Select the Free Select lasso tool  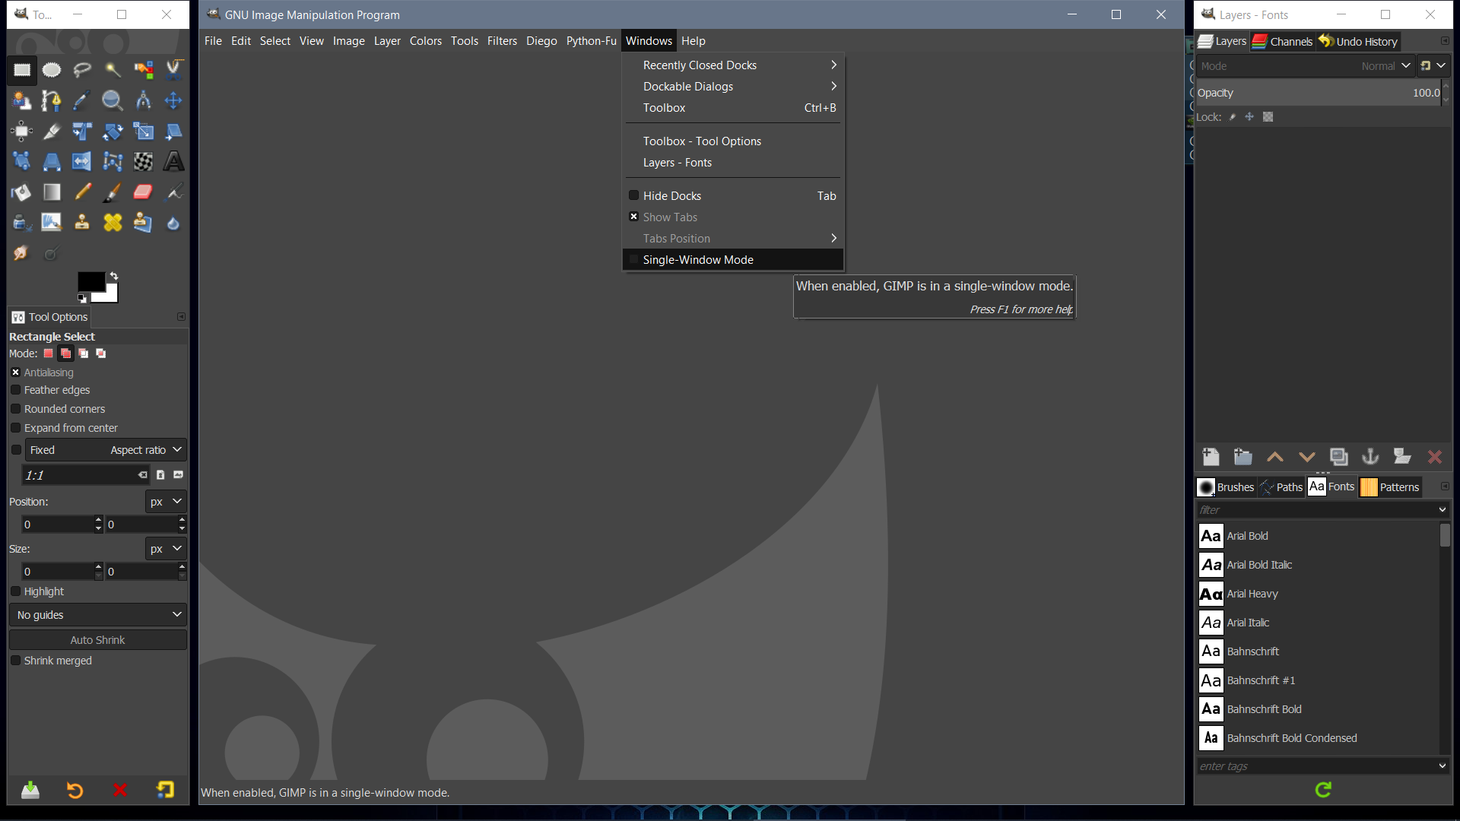pyautogui.click(x=82, y=70)
